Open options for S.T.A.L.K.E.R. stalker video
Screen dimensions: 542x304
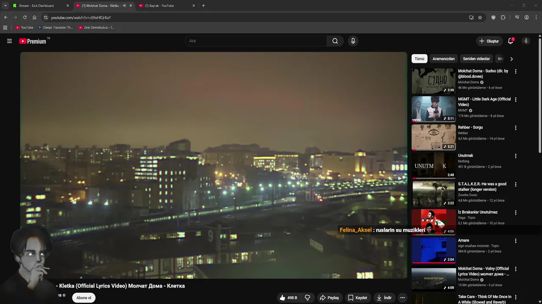pos(515,185)
